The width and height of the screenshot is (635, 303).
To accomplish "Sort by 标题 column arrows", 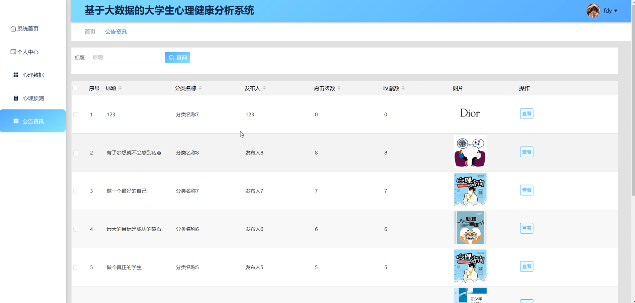I will tap(120, 88).
